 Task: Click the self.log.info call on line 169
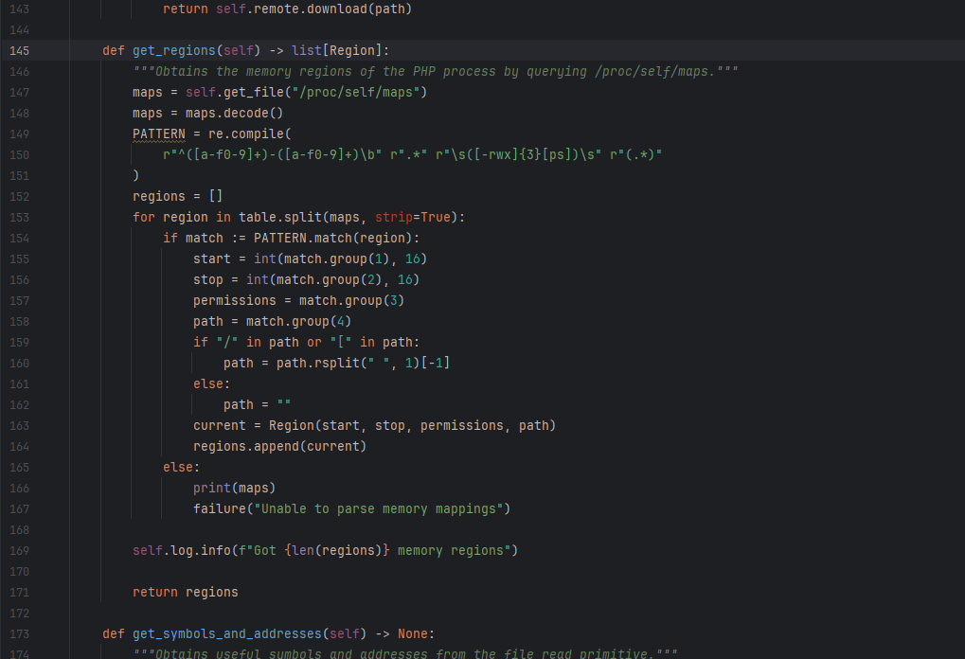[x=185, y=550]
